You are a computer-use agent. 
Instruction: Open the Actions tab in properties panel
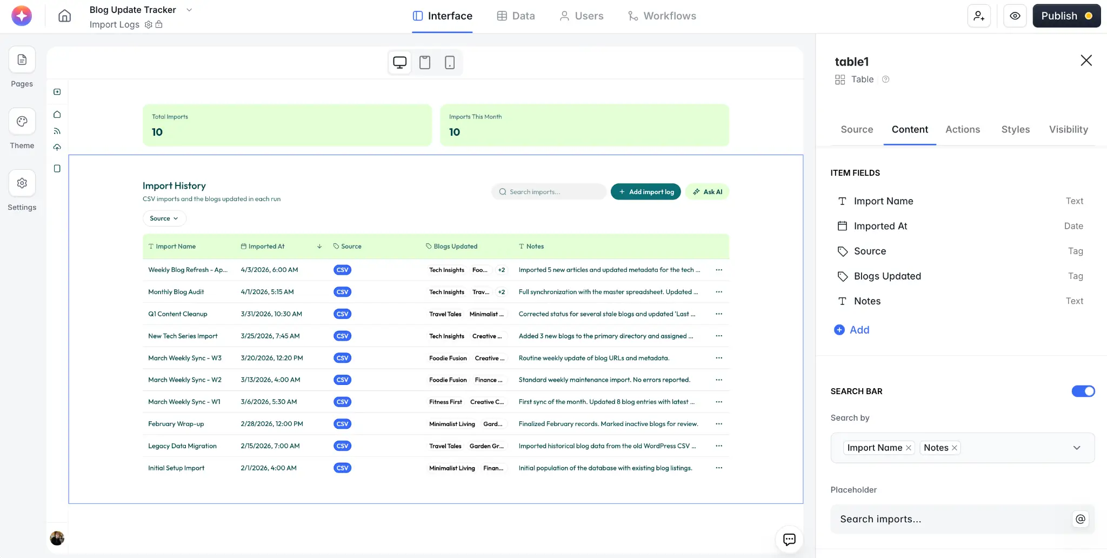[x=963, y=130]
